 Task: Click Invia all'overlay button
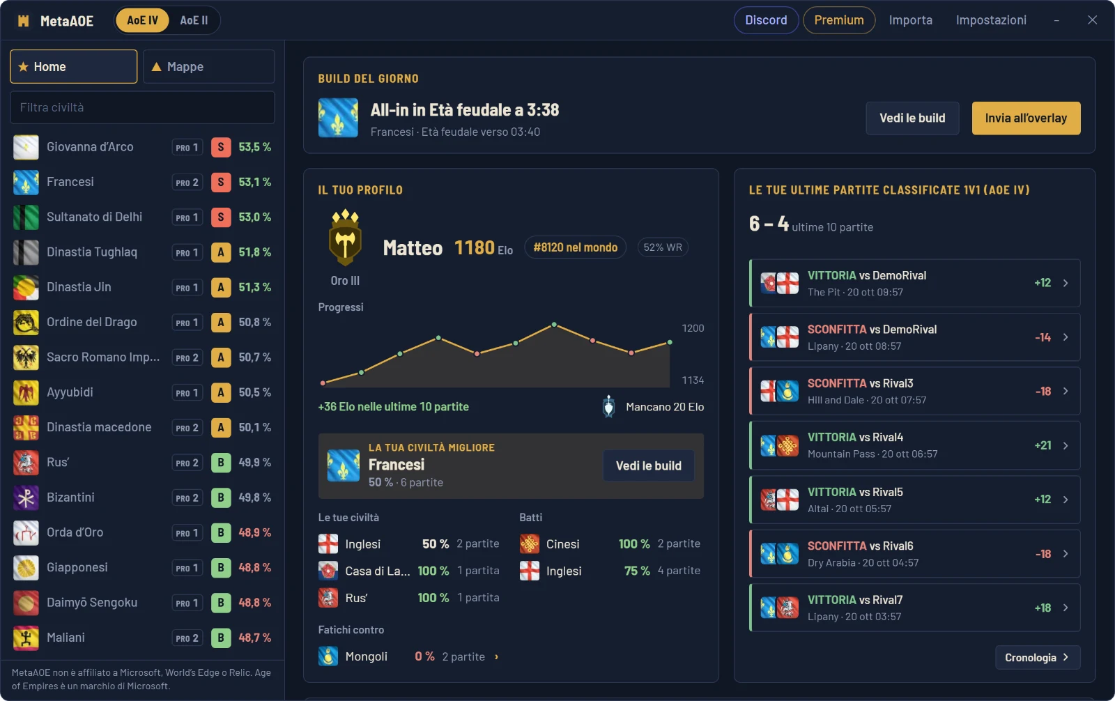tap(1026, 118)
